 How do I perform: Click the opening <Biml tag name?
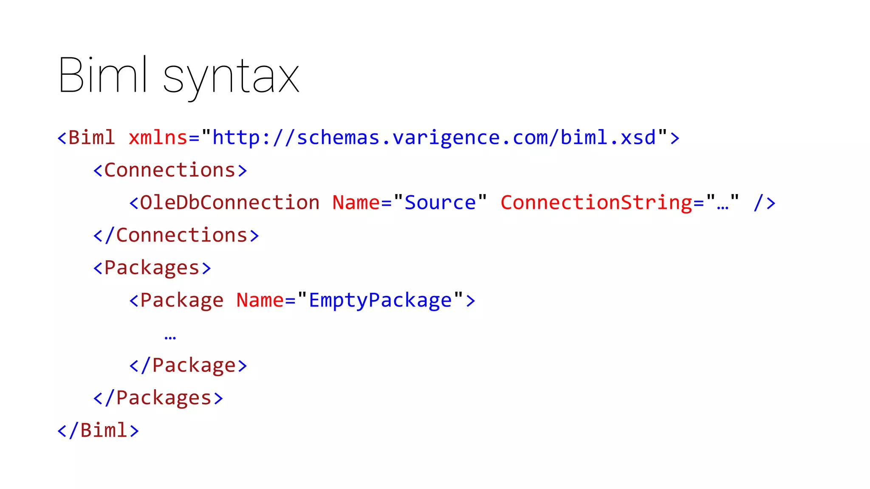(x=91, y=138)
